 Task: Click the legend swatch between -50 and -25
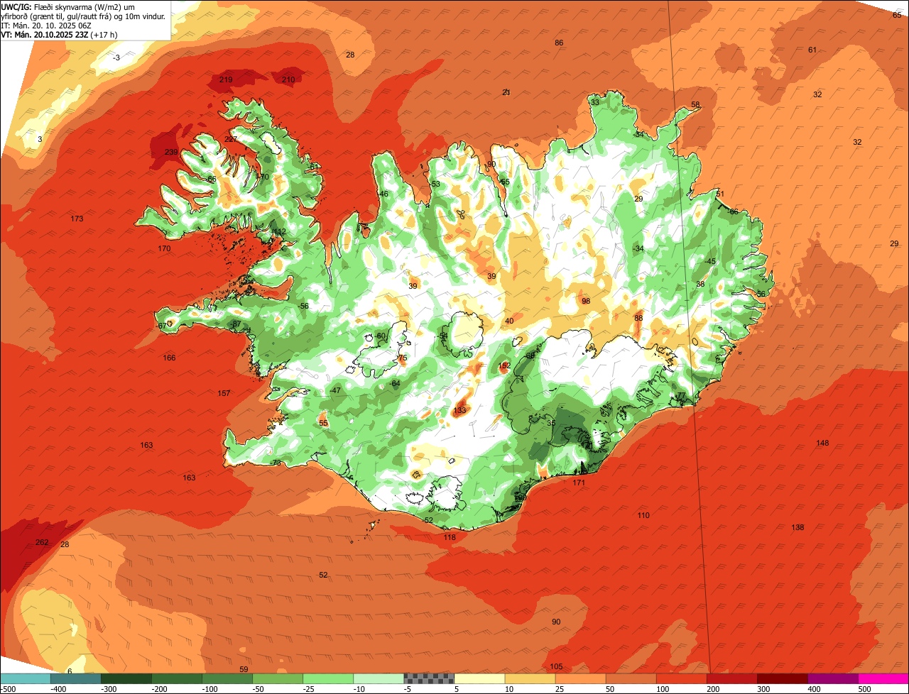[x=278, y=678]
